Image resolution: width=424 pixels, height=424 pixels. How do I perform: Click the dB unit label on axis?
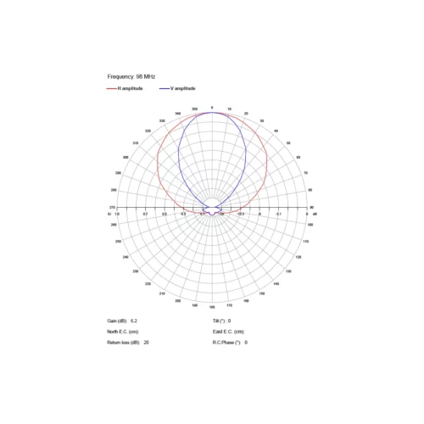315,214
